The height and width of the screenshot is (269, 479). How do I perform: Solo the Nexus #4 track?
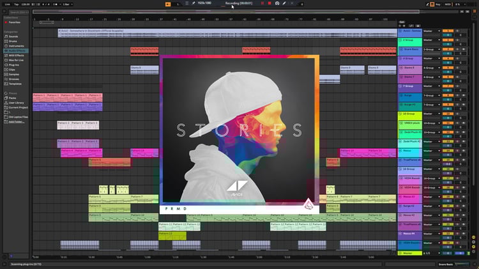click(x=458, y=234)
